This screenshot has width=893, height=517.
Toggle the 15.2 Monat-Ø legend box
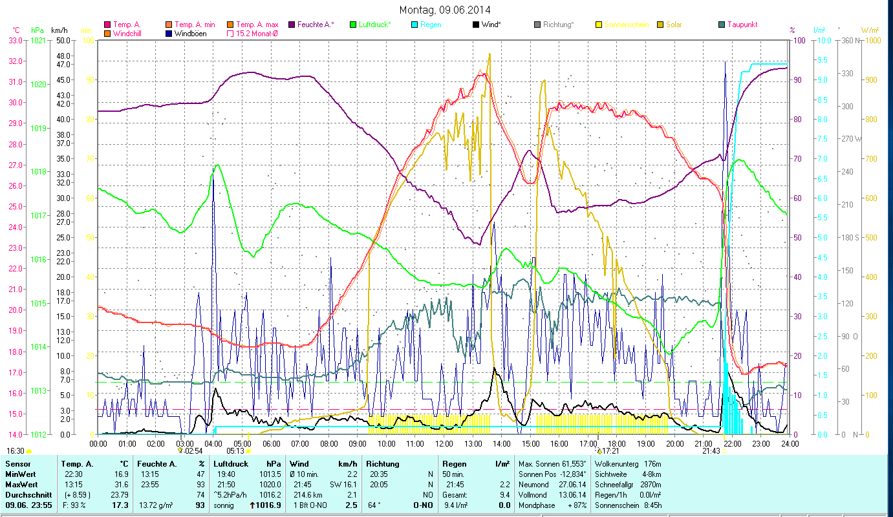[x=230, y=34]
